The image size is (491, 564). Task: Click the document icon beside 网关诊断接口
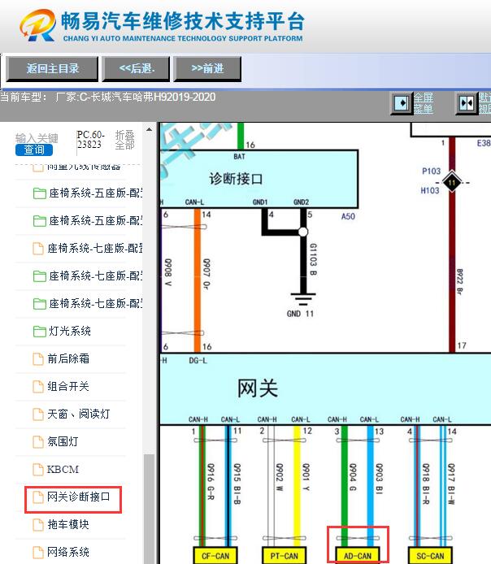38,497
